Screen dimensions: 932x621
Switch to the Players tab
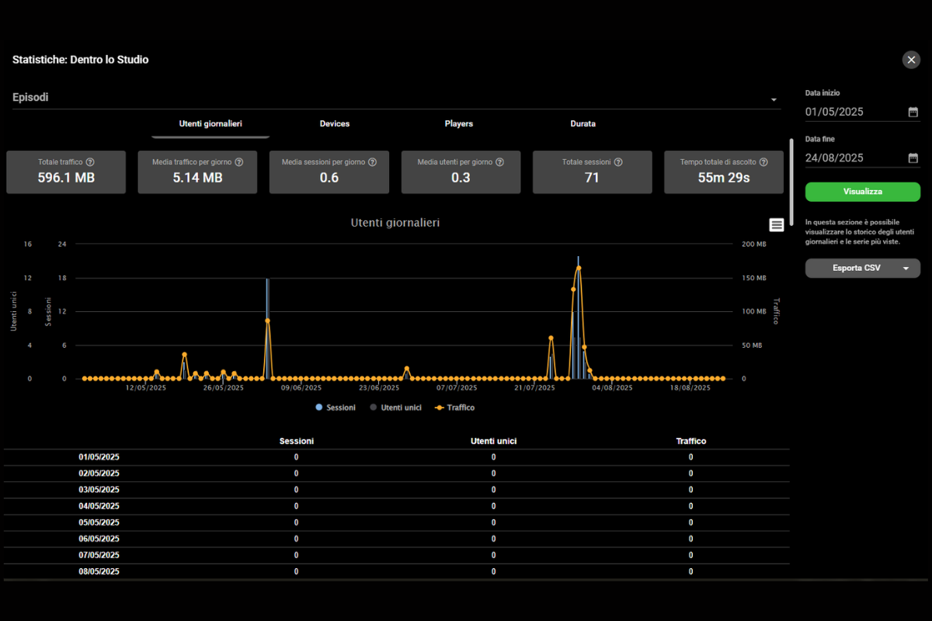point(458,124)
